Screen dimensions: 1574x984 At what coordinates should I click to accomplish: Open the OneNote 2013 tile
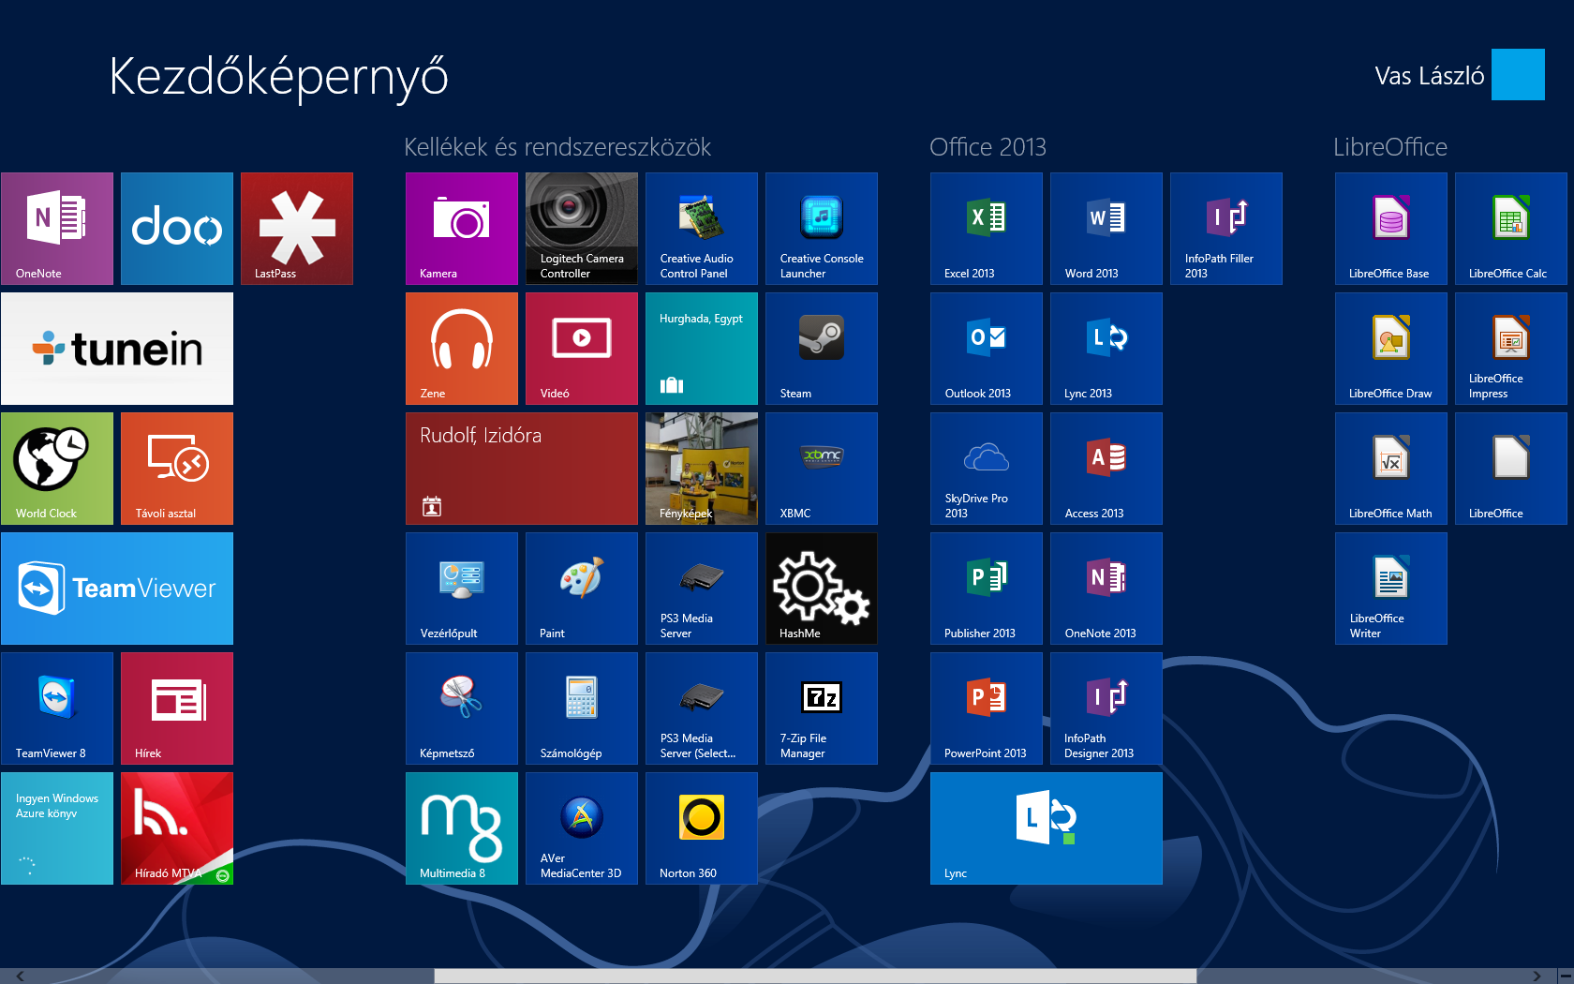(x=1106, y=589)
